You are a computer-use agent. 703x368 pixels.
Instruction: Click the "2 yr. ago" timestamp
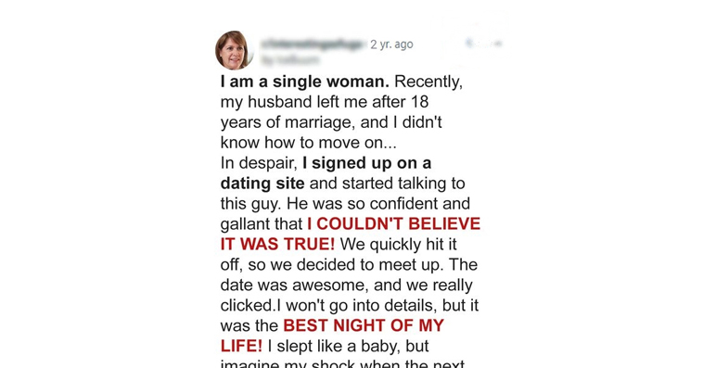[x=391, y=44]
